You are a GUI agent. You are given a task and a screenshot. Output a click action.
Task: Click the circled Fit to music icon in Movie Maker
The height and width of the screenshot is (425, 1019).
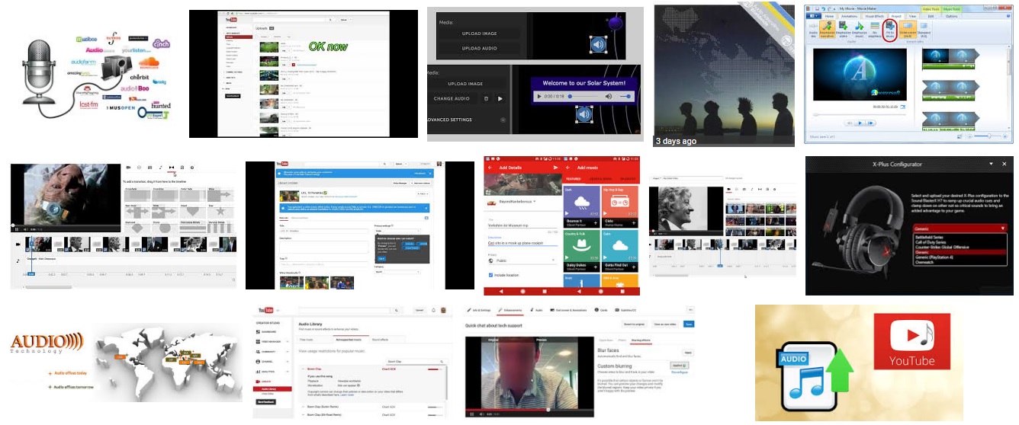(890, 30)
